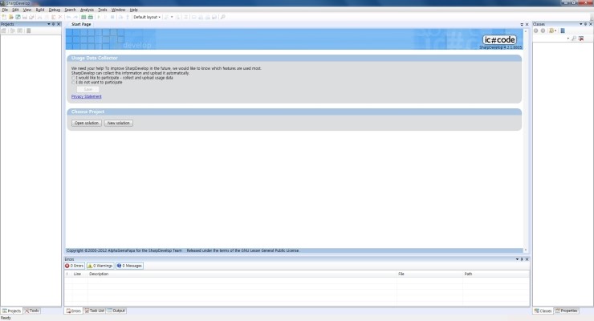Open the search box dropdown in Classes panel

pyautogui.click(x=568, y=39)
